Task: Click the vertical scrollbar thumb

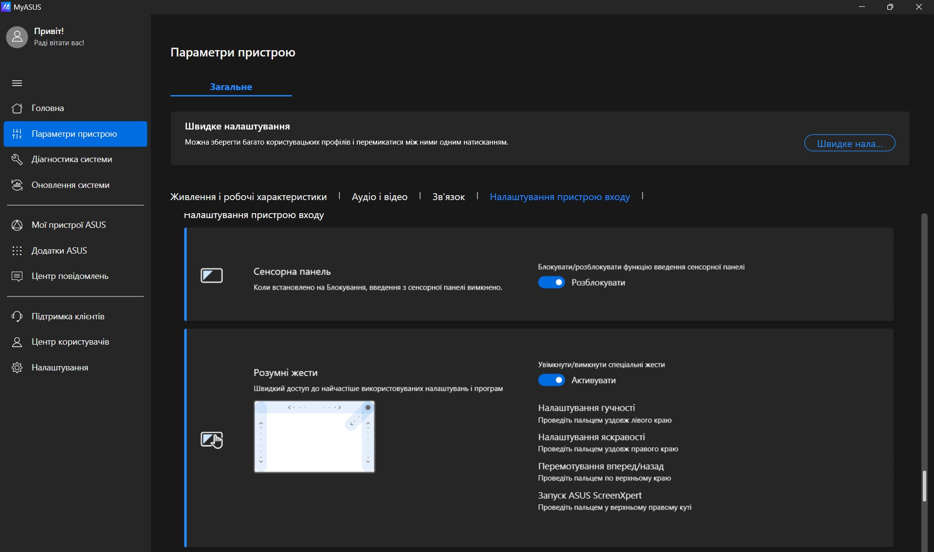Action: pyautogui.click(x=924, y=486)
